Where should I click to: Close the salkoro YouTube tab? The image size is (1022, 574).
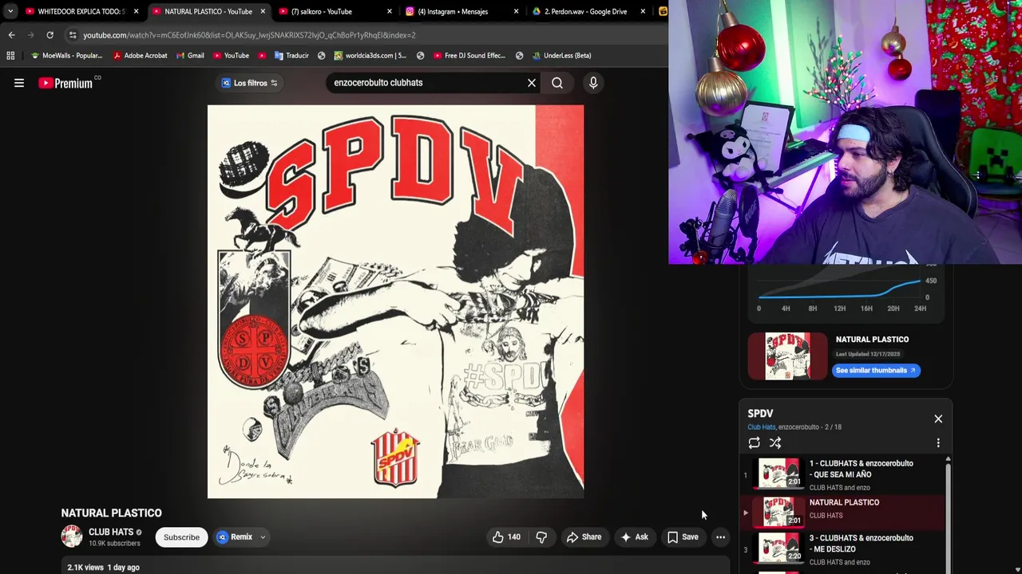(x=390, y=11)
